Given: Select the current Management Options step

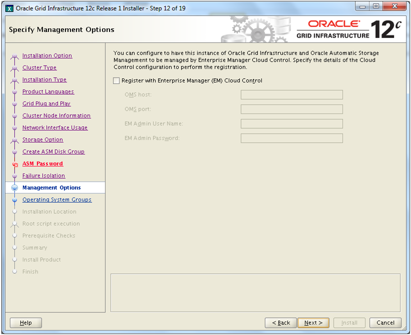Looking at the screenshot, I should click(52, 188).
